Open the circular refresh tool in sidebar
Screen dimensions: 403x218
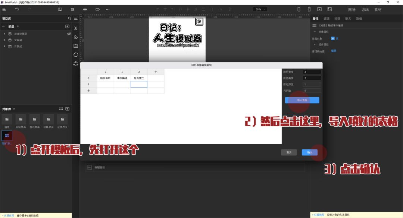pyautogui.click(x=75, y=55)
